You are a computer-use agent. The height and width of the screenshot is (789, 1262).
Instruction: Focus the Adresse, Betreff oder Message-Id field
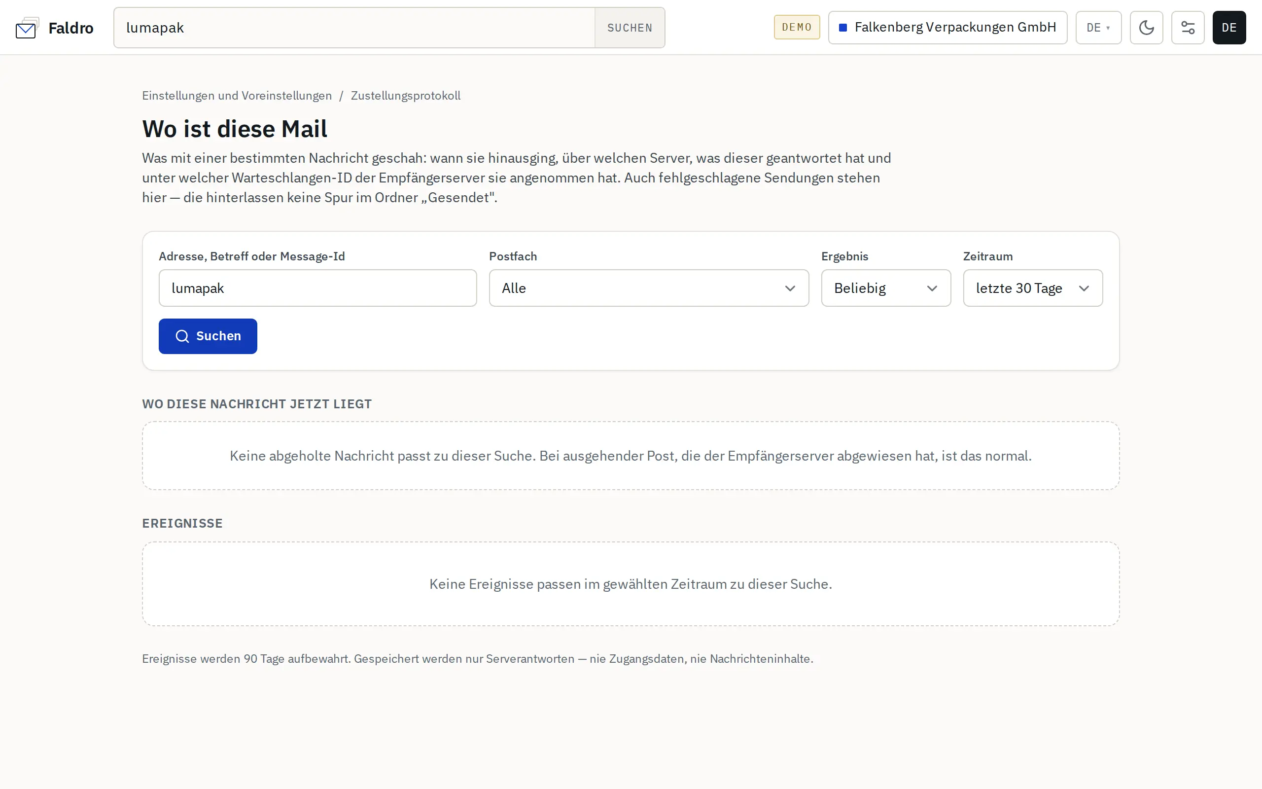[x=317, y=288]
